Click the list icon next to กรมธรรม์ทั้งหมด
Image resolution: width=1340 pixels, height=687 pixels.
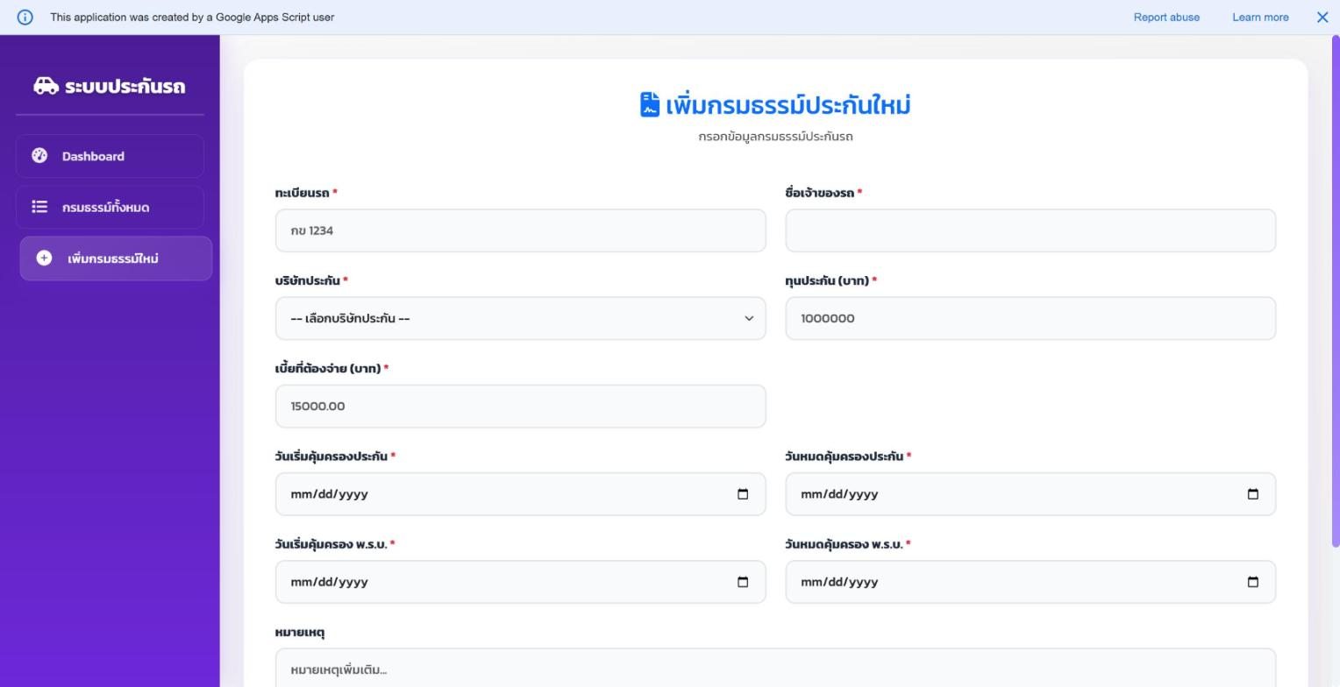pos(39,207)
